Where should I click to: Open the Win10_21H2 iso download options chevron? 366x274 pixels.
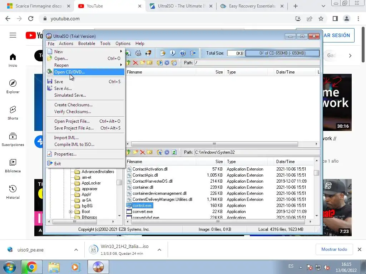[159, 250]
